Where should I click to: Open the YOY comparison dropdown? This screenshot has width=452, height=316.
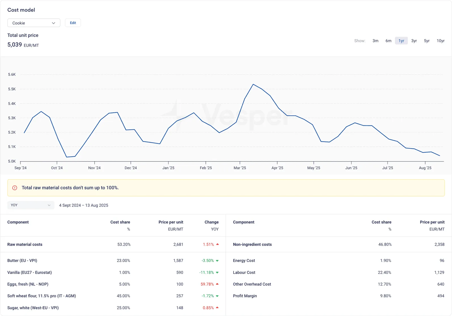31,205
